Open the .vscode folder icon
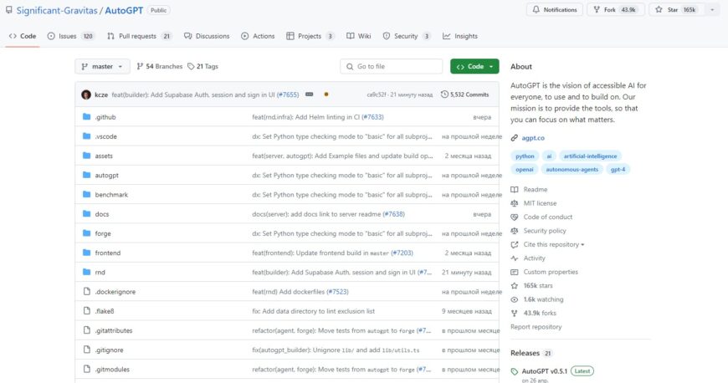The image size is (728, 383). tap(86, 136)
